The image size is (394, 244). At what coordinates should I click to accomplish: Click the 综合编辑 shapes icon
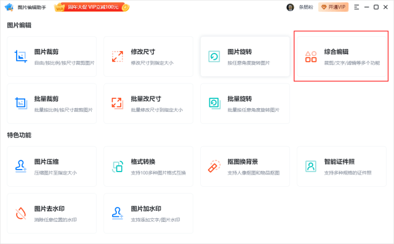311,57
